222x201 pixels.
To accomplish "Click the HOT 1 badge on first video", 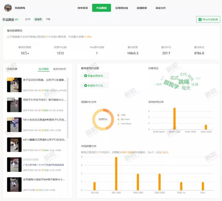I will point(10,79).
